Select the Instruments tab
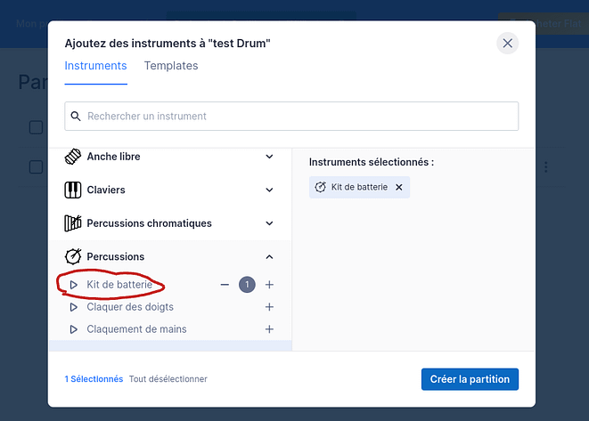This screenshot has height=421, width=589. click(95, 66)
